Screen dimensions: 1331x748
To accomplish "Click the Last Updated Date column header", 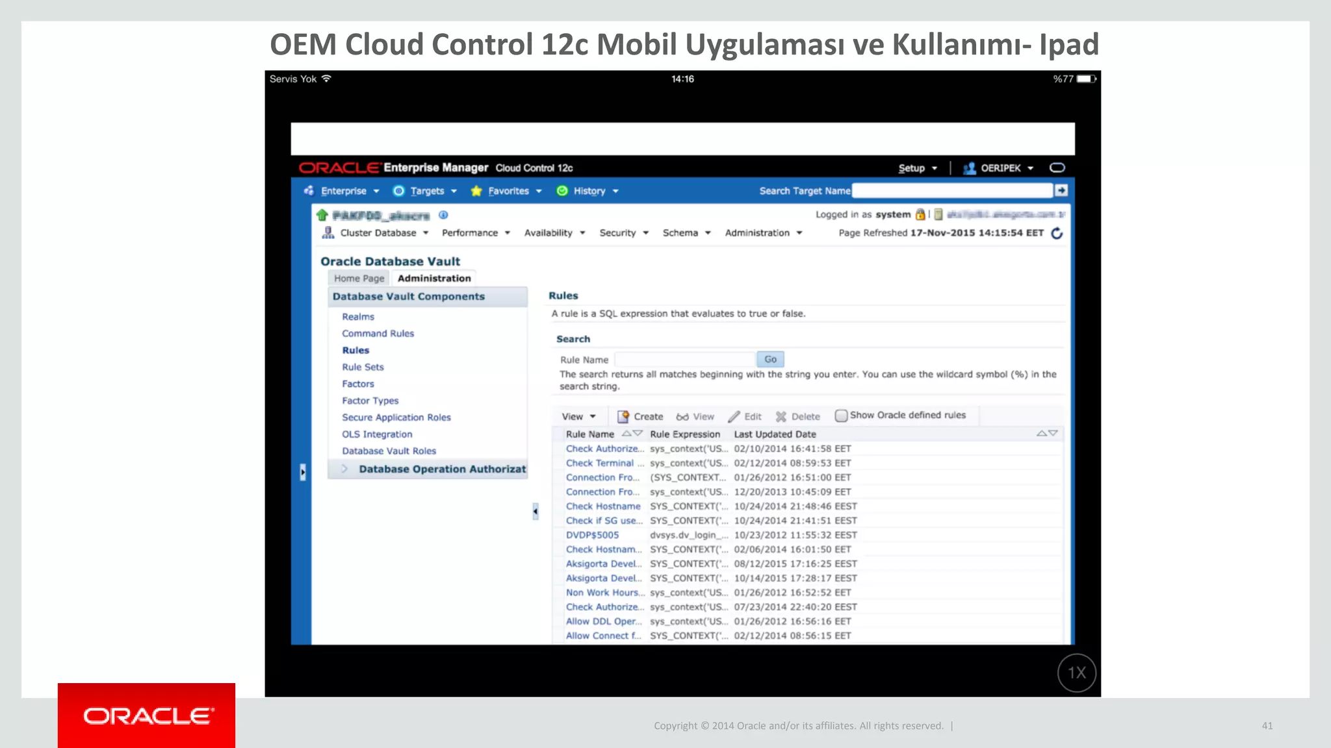I will point(775,434).
